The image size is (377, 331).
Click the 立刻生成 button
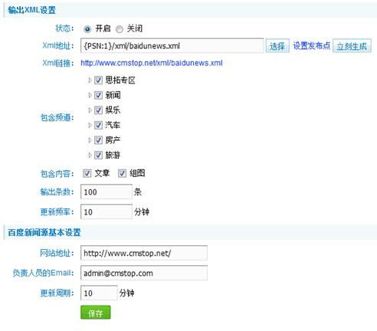tap(352, 46)
